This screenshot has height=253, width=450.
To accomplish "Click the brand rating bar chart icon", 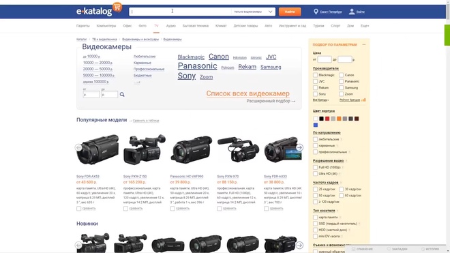I will (363, 100).
